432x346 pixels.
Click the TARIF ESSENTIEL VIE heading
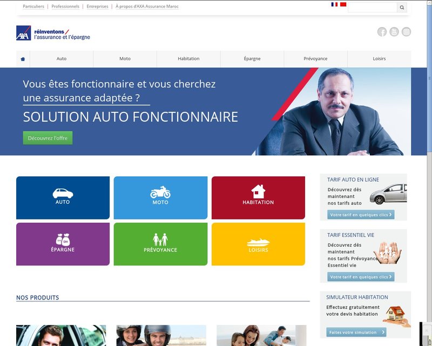coord(350,235)
